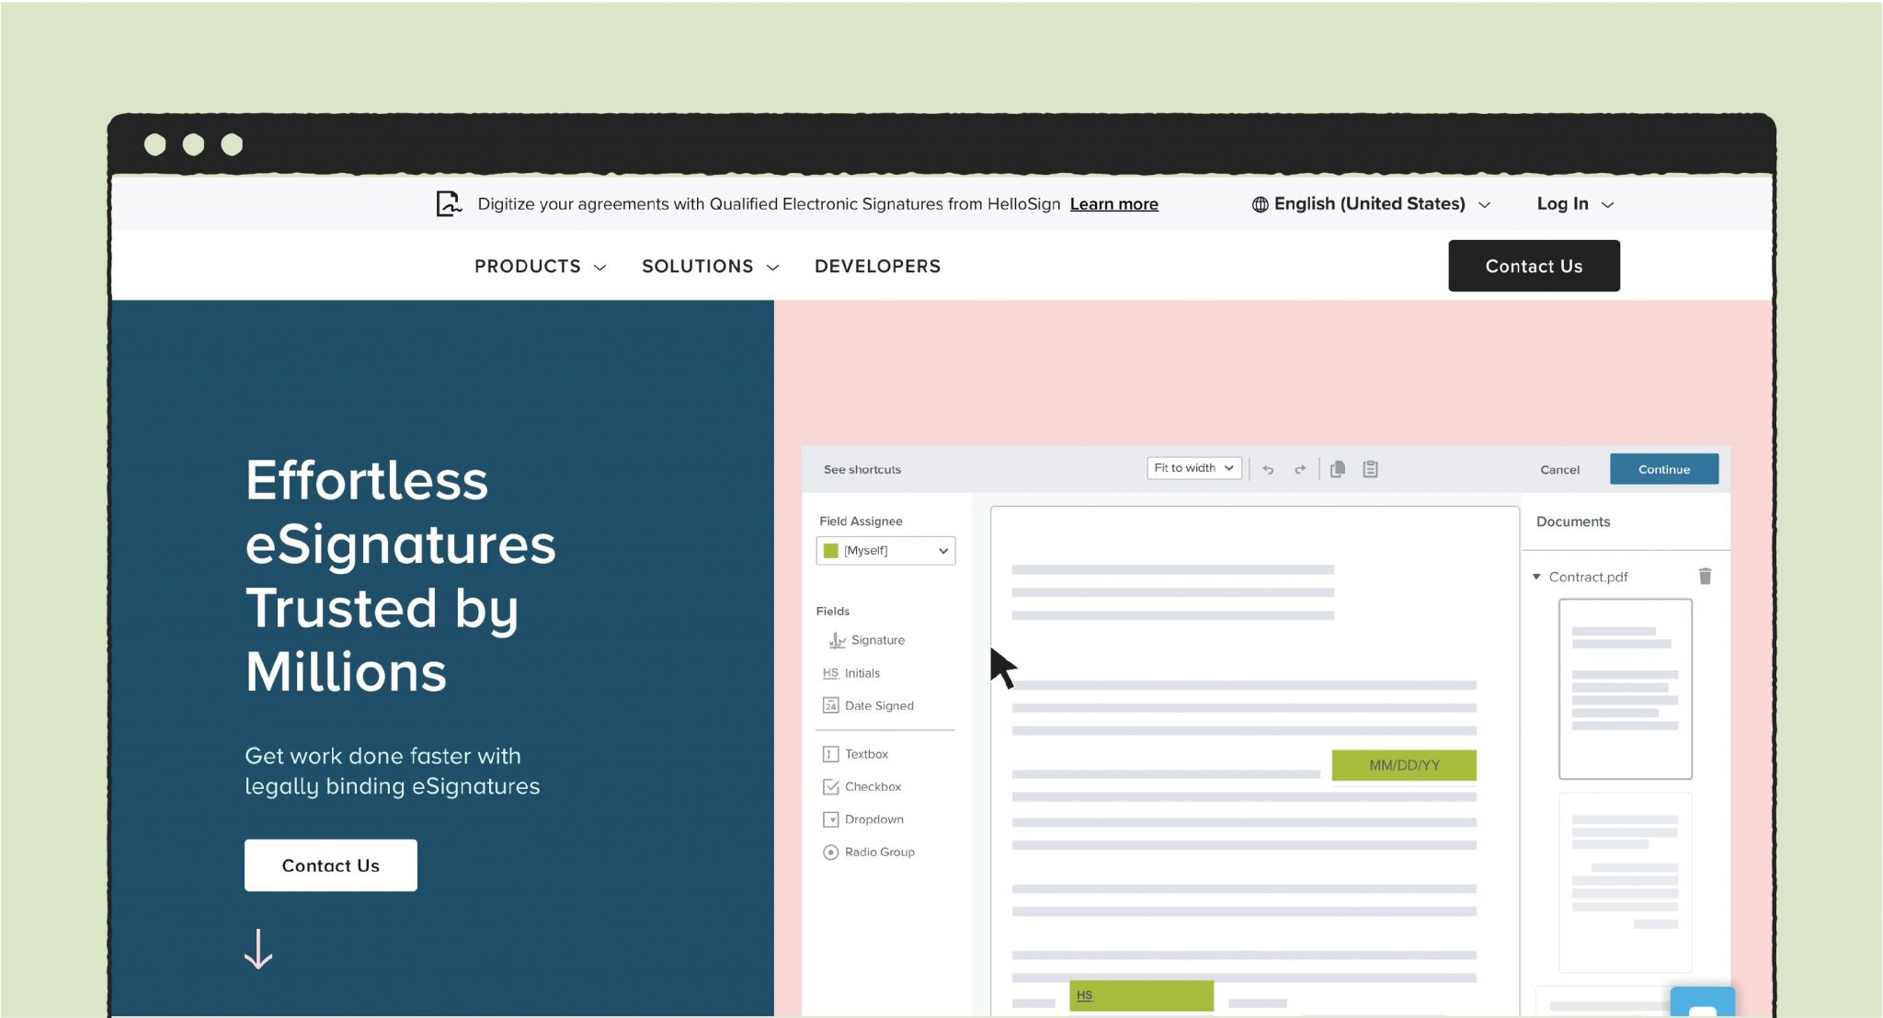Delete Contract.pdf using the trash icon
The height and width of the screenshot is (1018, 1883).
click(x=1706, y=576)
